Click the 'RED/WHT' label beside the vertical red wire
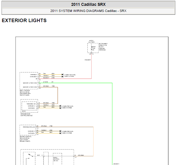 88,60
